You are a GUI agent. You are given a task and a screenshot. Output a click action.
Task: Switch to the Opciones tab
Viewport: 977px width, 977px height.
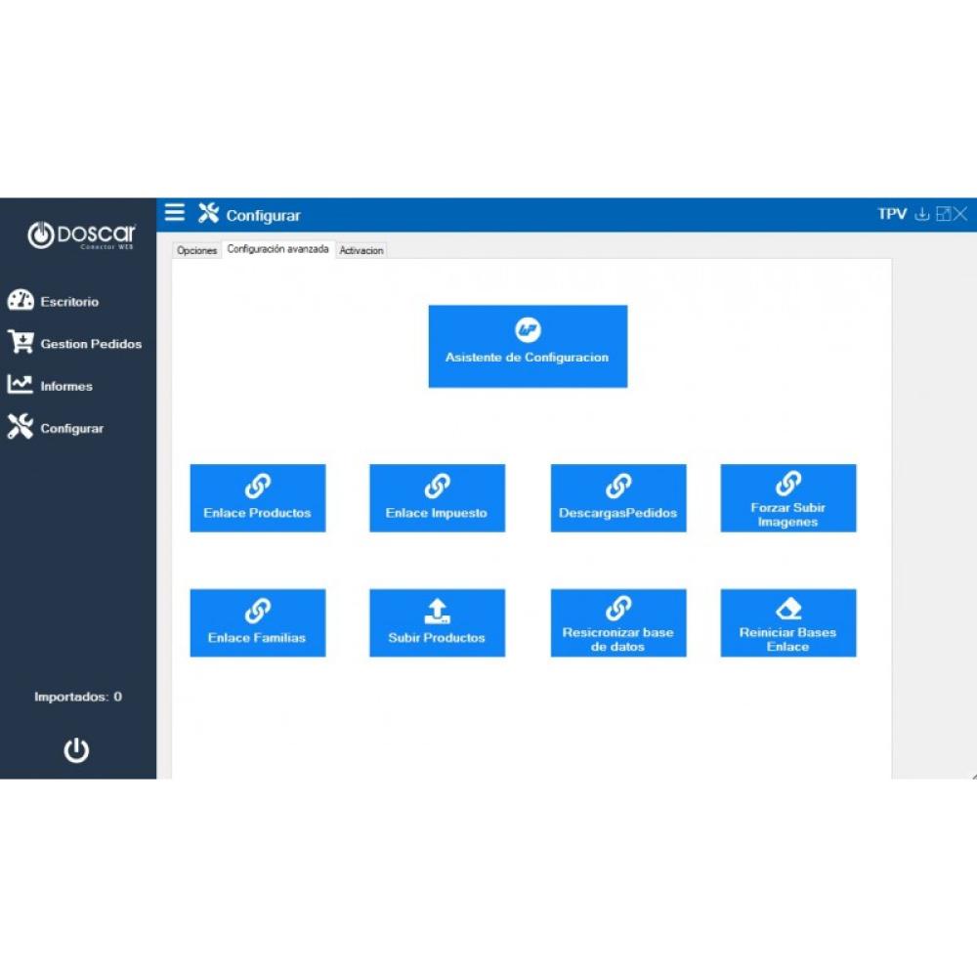coord(196,250)
